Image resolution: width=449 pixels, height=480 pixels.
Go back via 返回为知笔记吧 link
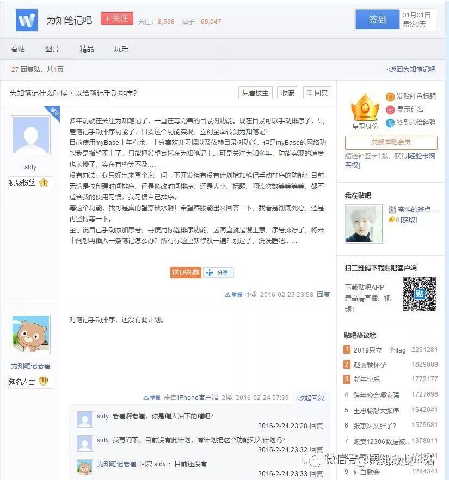pyautogui.click(x=411, y=70)
